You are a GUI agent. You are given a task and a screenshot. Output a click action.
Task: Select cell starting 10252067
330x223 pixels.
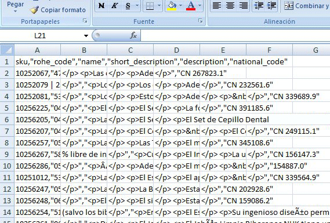tap(38, 73)
